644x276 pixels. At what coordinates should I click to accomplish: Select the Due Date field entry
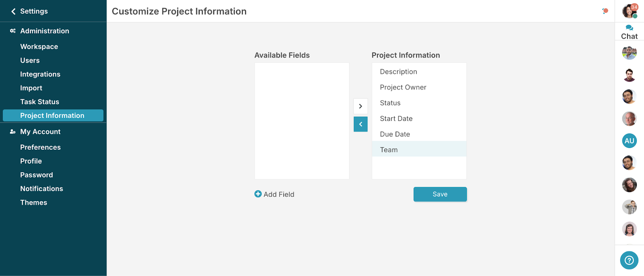point(395,134)
